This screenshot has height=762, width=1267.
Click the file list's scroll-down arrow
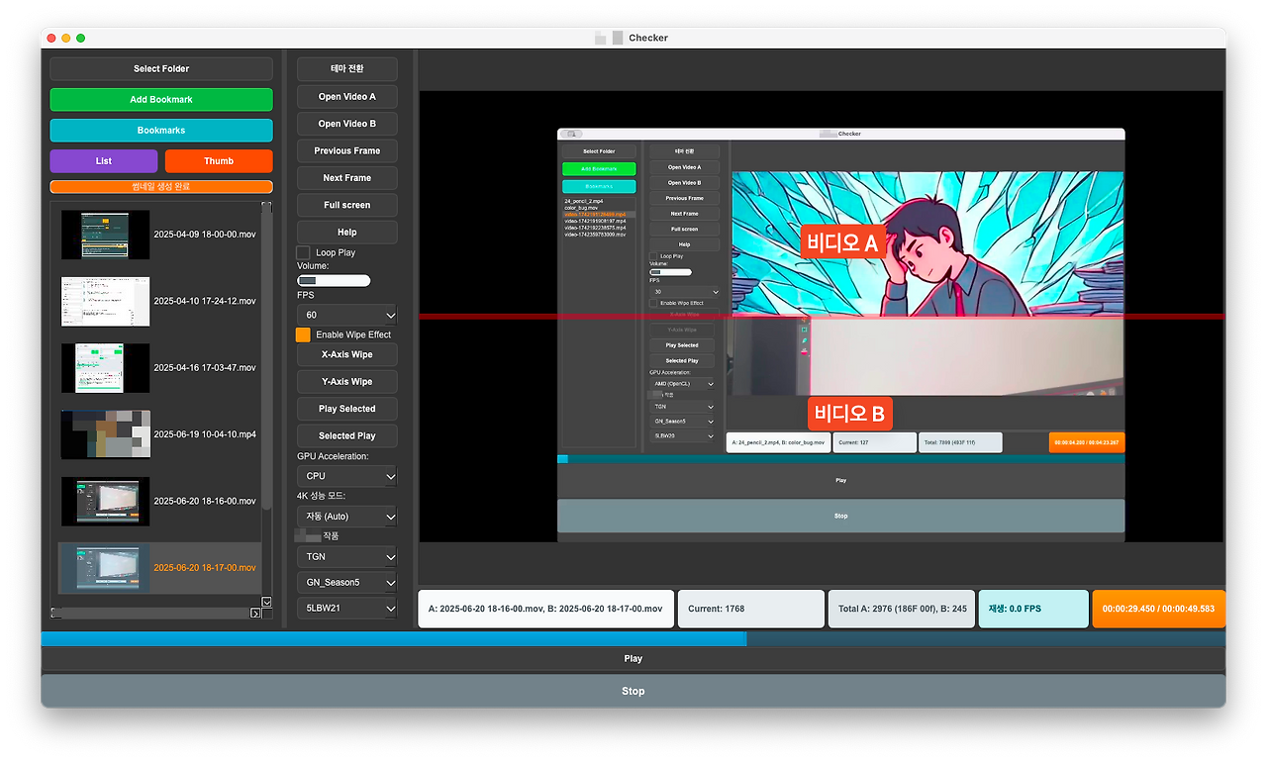point(266,602)
